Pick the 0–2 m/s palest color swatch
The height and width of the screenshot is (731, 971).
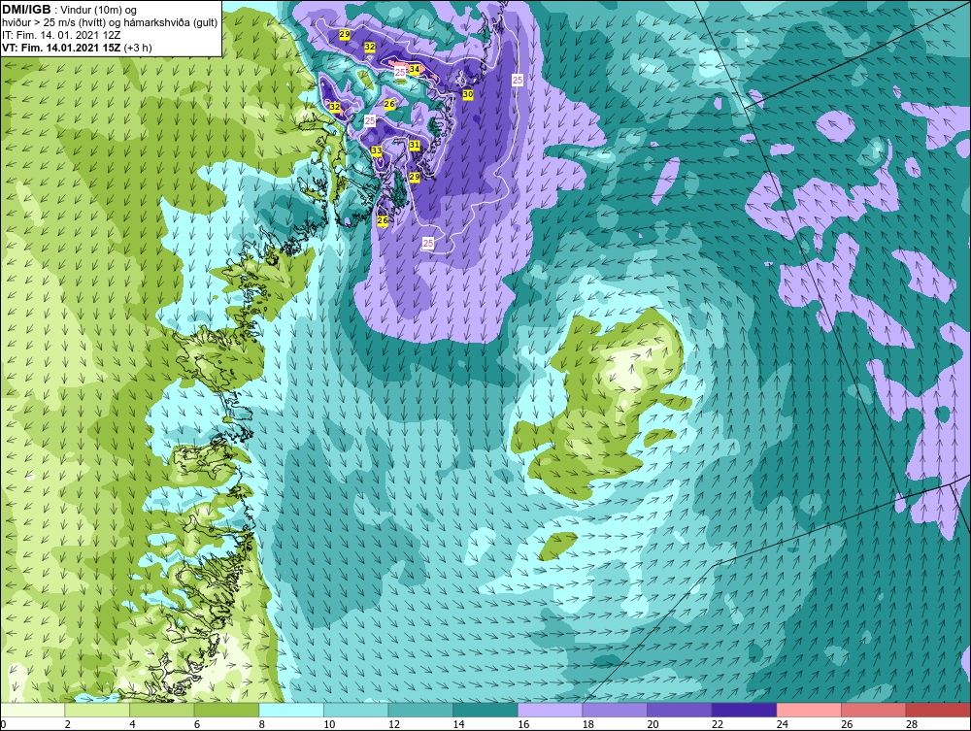[33, 710]
